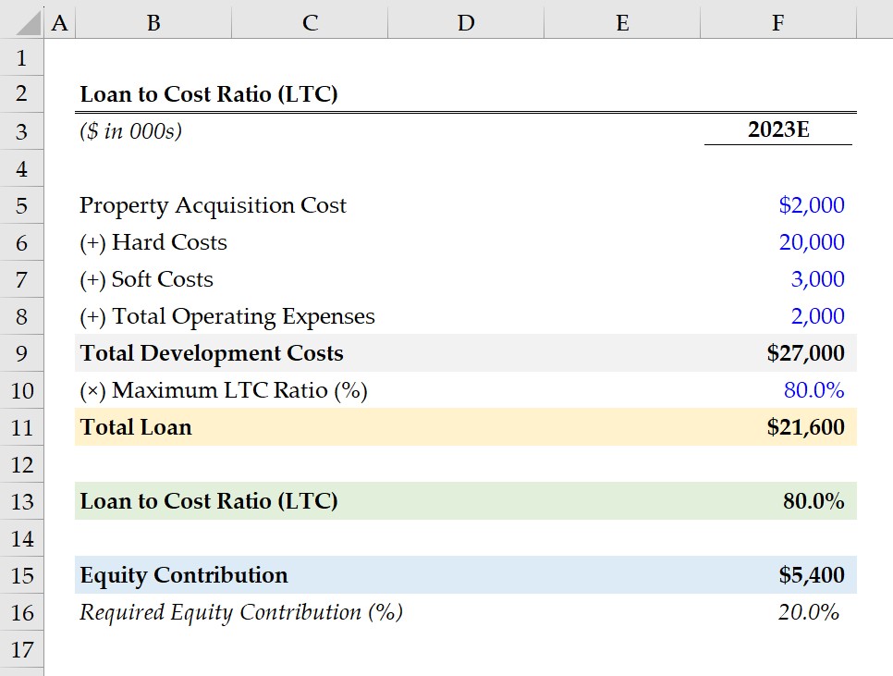Image resolution: width=893 pixels, height=676 pixels.
Task: Select row 14 header
Action: 21,539
